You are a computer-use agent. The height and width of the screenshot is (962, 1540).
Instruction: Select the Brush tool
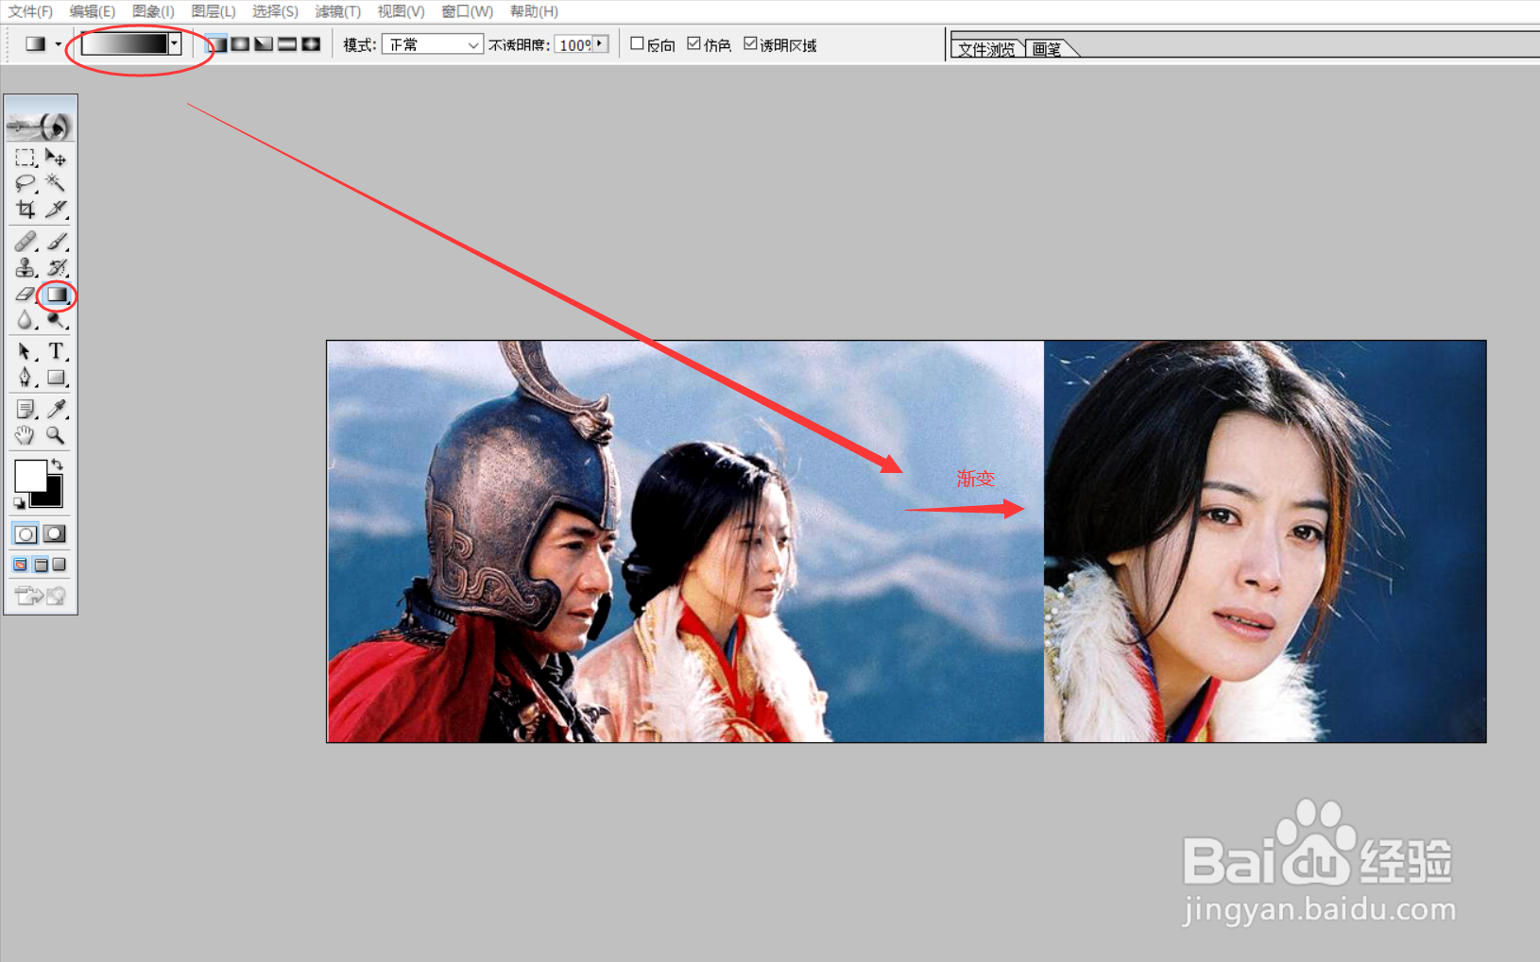click(x=56, y=242)
